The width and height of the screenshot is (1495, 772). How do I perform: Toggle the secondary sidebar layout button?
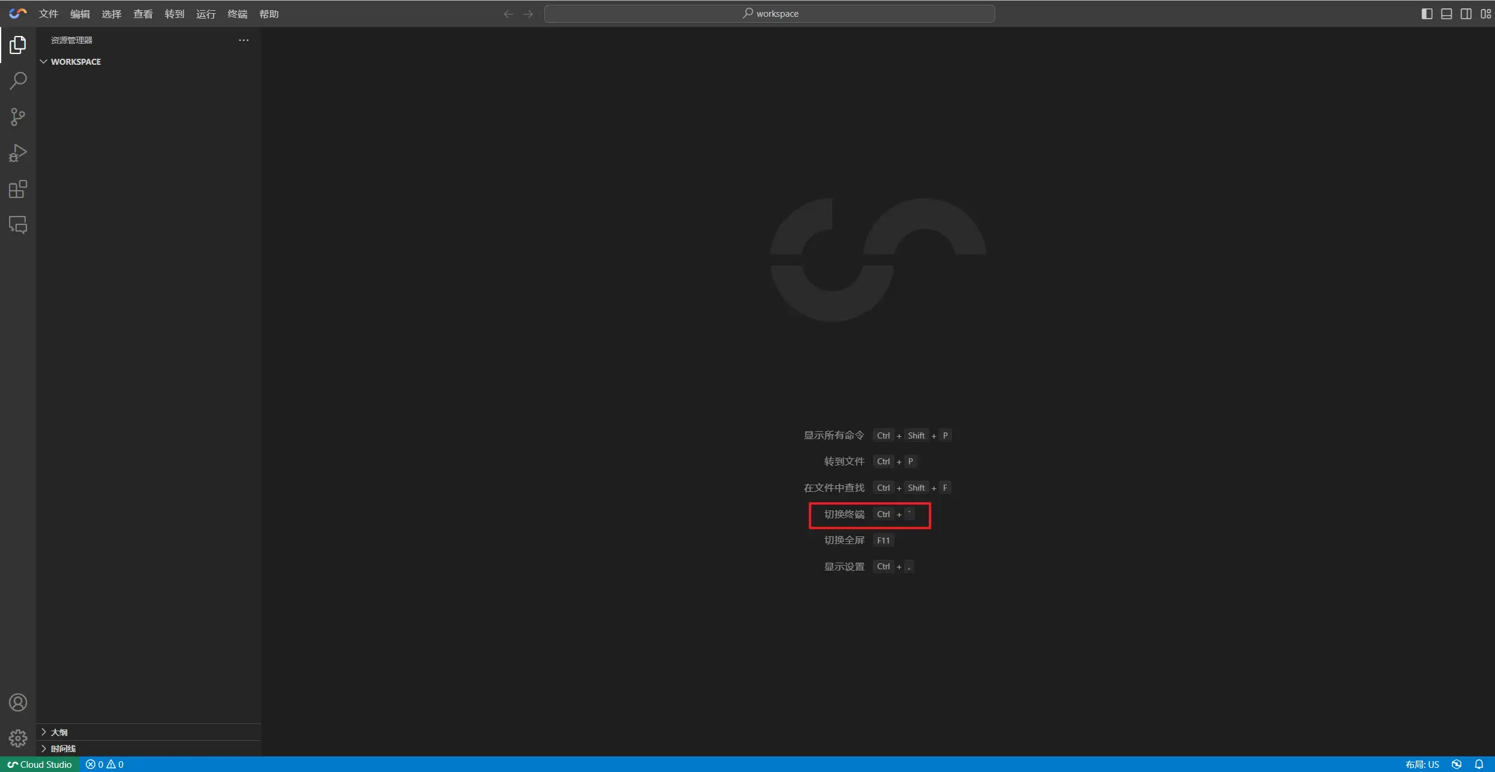(x=1466, y=14)
